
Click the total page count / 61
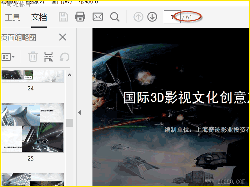tap(187, 17)
